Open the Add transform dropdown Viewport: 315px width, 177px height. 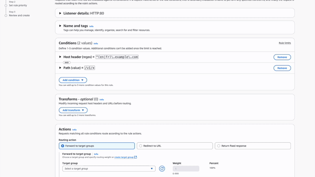pos(73,110)
